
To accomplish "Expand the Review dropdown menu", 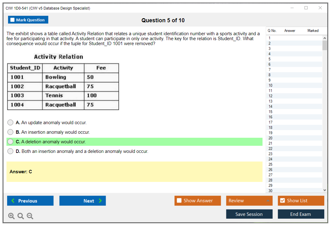I will [x=268, y=201].
